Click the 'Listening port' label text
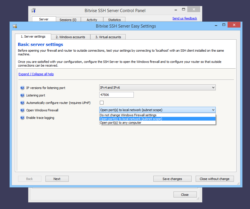 pos(36,95)
